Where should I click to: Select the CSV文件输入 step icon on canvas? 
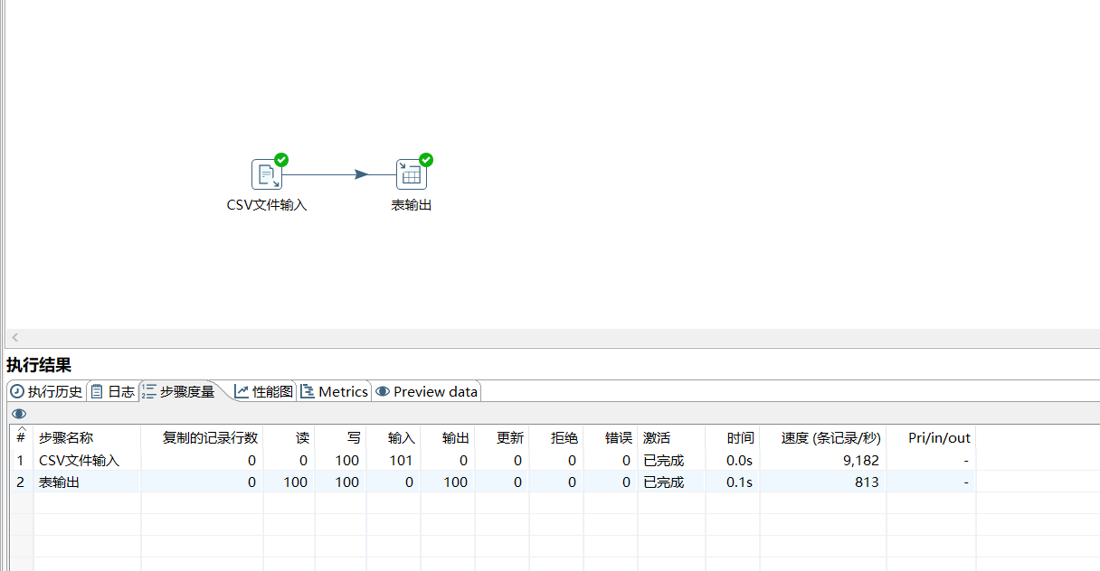pos(266,174)
